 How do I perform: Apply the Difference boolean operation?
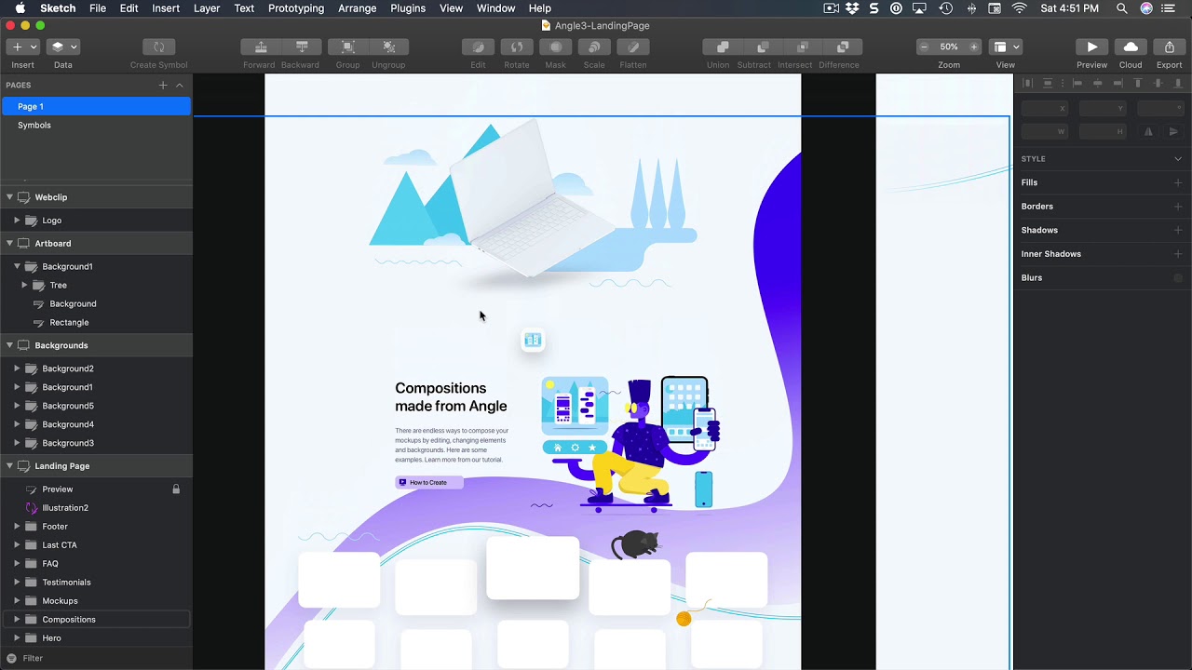[x=843, y=47]
